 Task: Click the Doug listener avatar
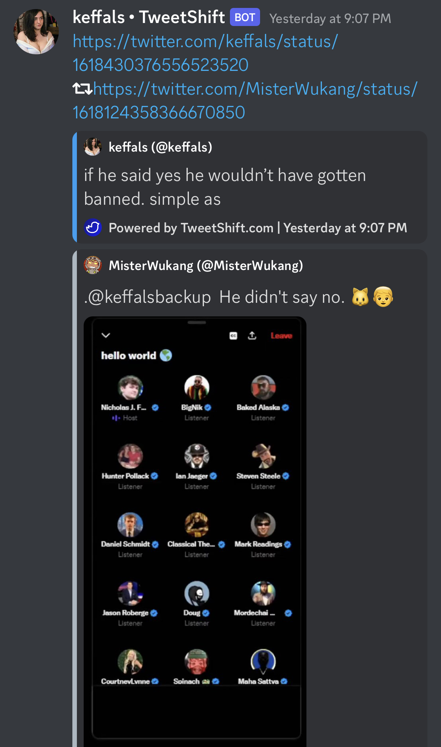click(197, 593)
